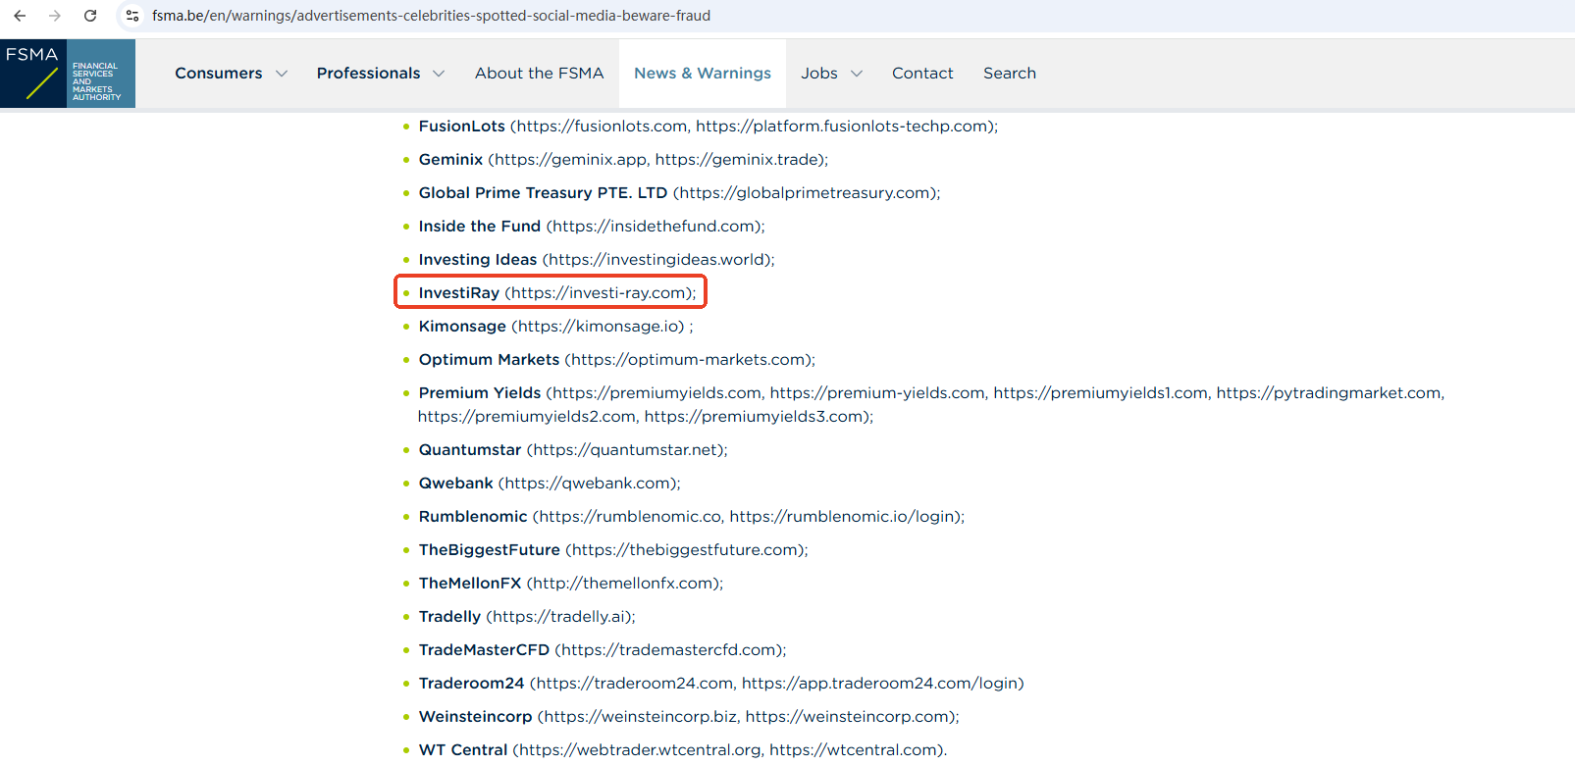Open the About the FSMA menu
The width and height of the screenshot is (1575, 766).
pyautogui.click(x=539, y=74)
